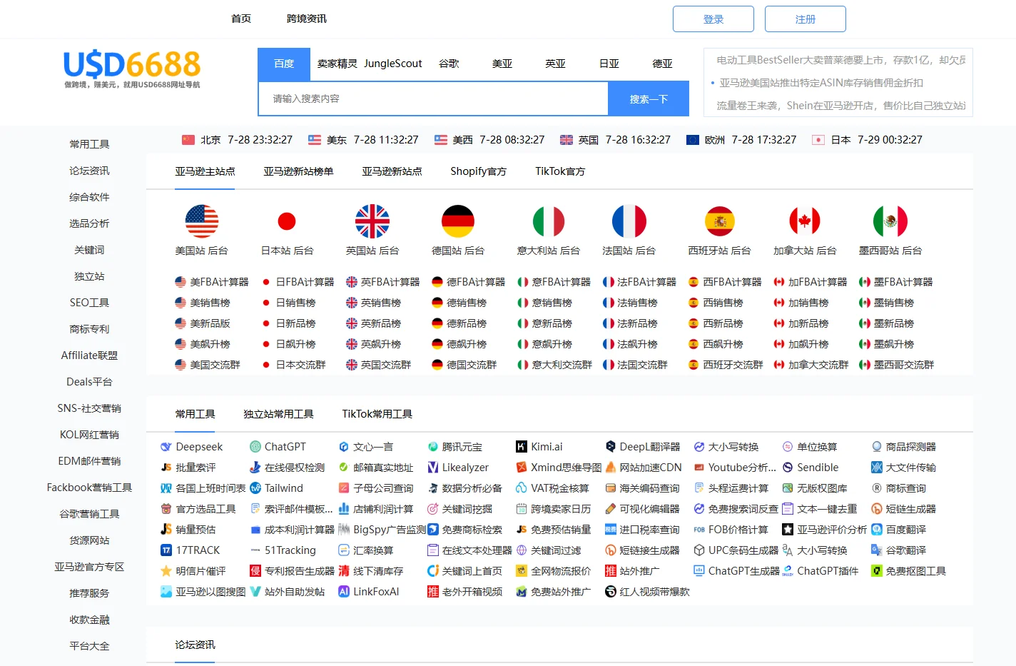Screen dimensions: 1016x666
Task: Focus the search content input field
Action: tap(433, 99)
